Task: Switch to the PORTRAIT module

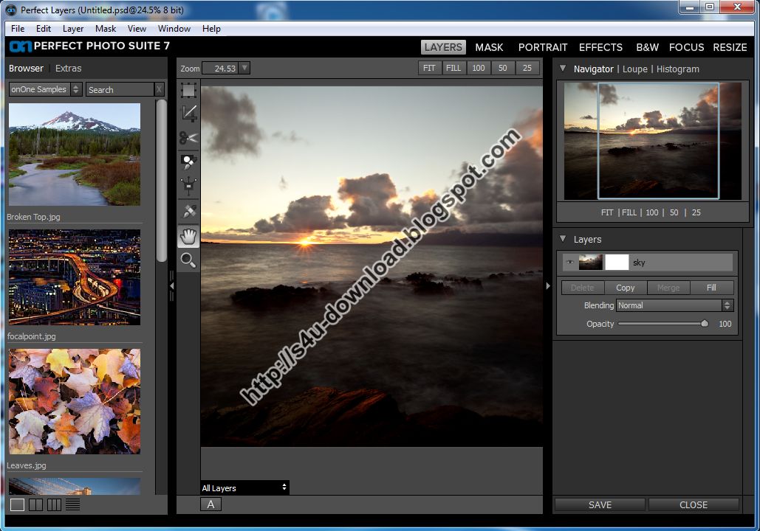Action: [x=543, y=47]
